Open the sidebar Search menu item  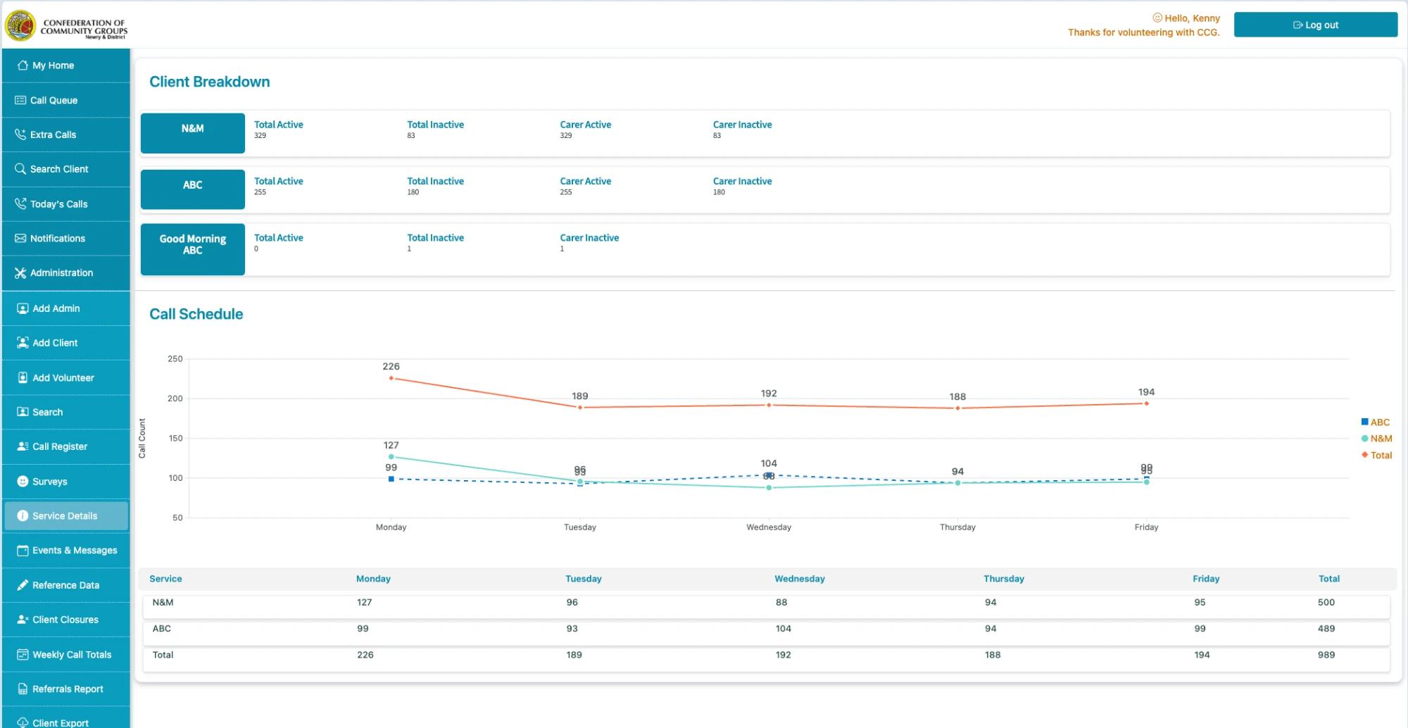click(x=66, y=413)
